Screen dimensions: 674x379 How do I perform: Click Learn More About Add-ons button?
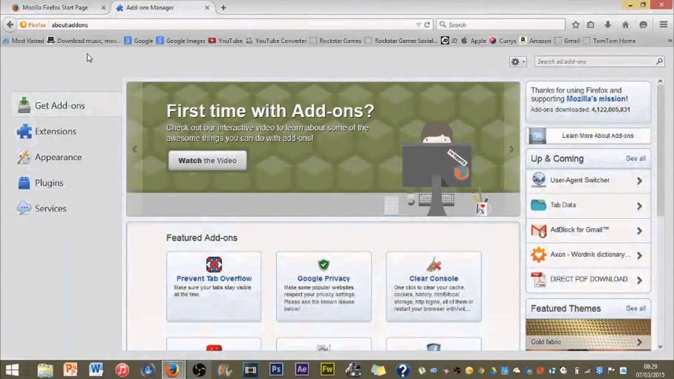point(588,136)
